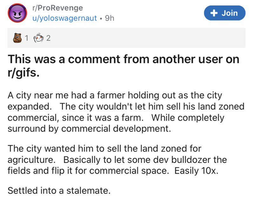Click the r/gifs. text in the title

(23, 72)
